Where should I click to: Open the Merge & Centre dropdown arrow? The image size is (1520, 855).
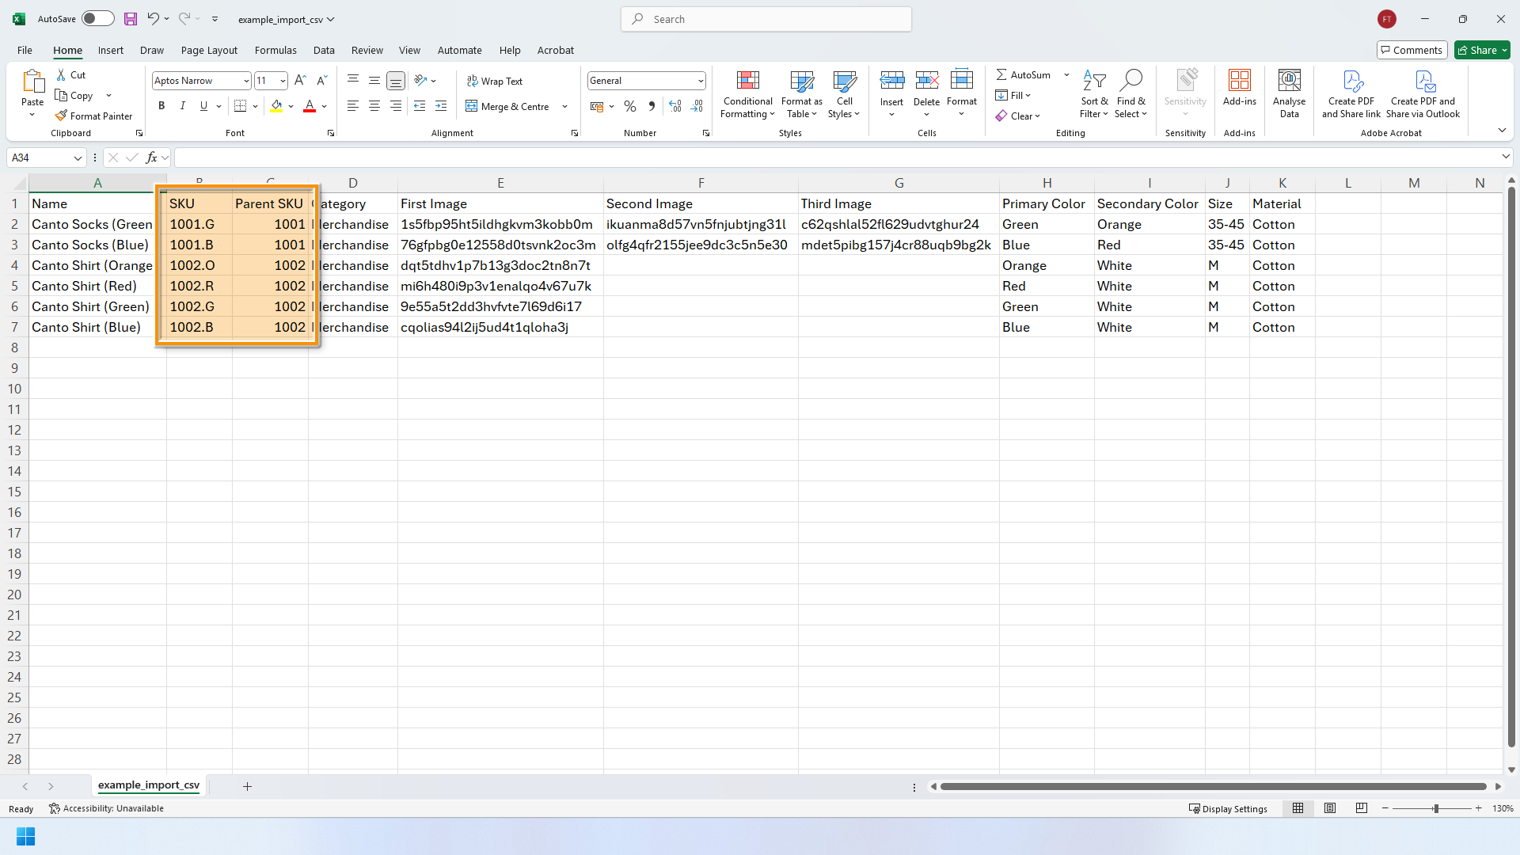click(x=564, y=106)
